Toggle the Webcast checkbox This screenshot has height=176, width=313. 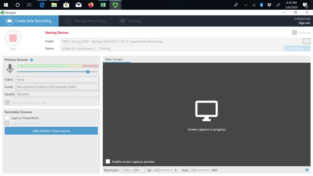(294, 33)
